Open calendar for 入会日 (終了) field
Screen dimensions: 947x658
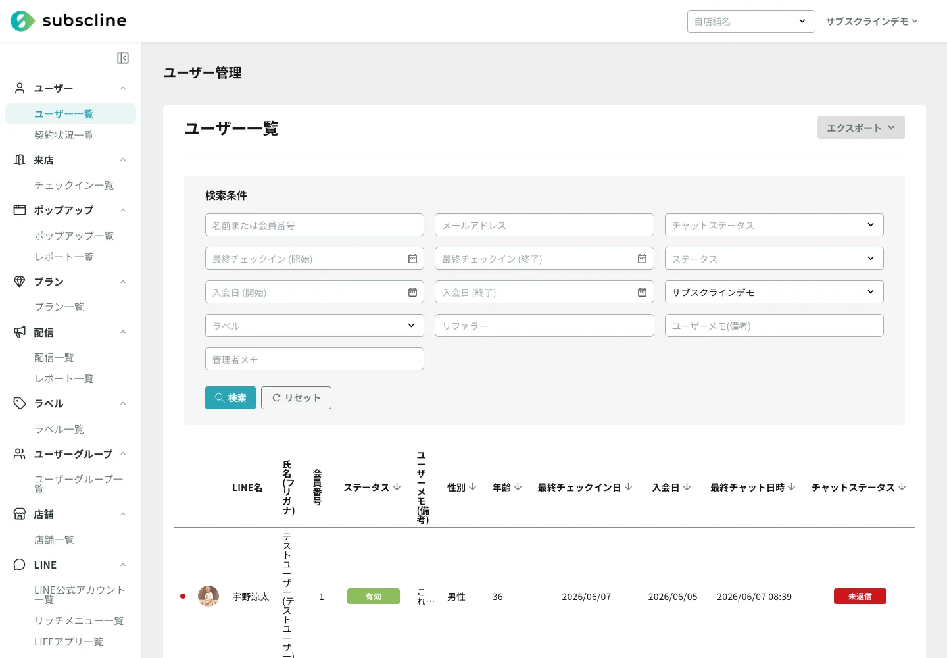click(642, 292)
